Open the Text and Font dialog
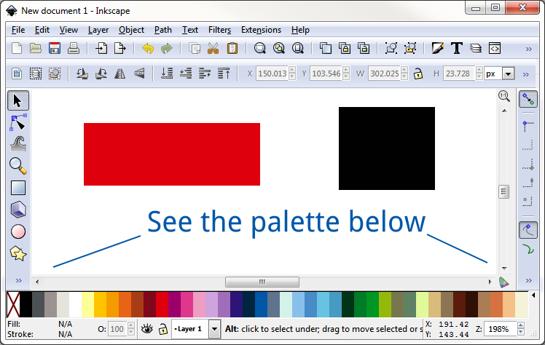This screenshot has width=545, height=345. coord(457,48)
